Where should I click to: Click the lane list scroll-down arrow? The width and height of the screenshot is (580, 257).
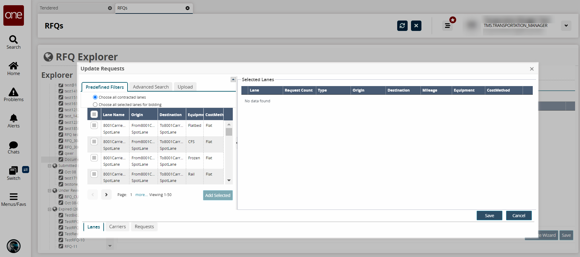click(229, 180)
